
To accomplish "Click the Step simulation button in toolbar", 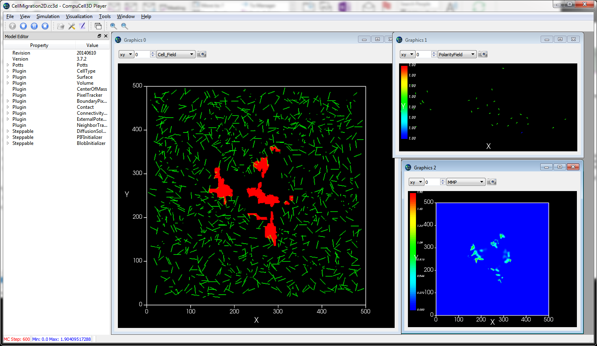I will (x=23, y=26).
